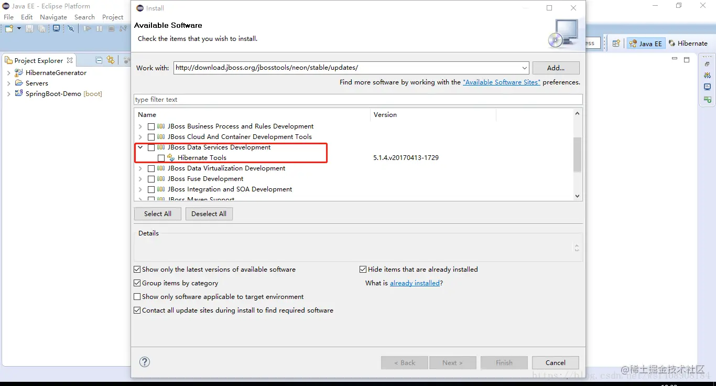
Task: Click the HibernateGenerator project icon
Action: pyautogui.click(x=19, y=73)
